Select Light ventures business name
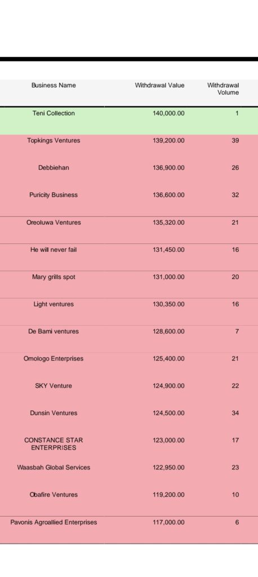 (54, 304)
